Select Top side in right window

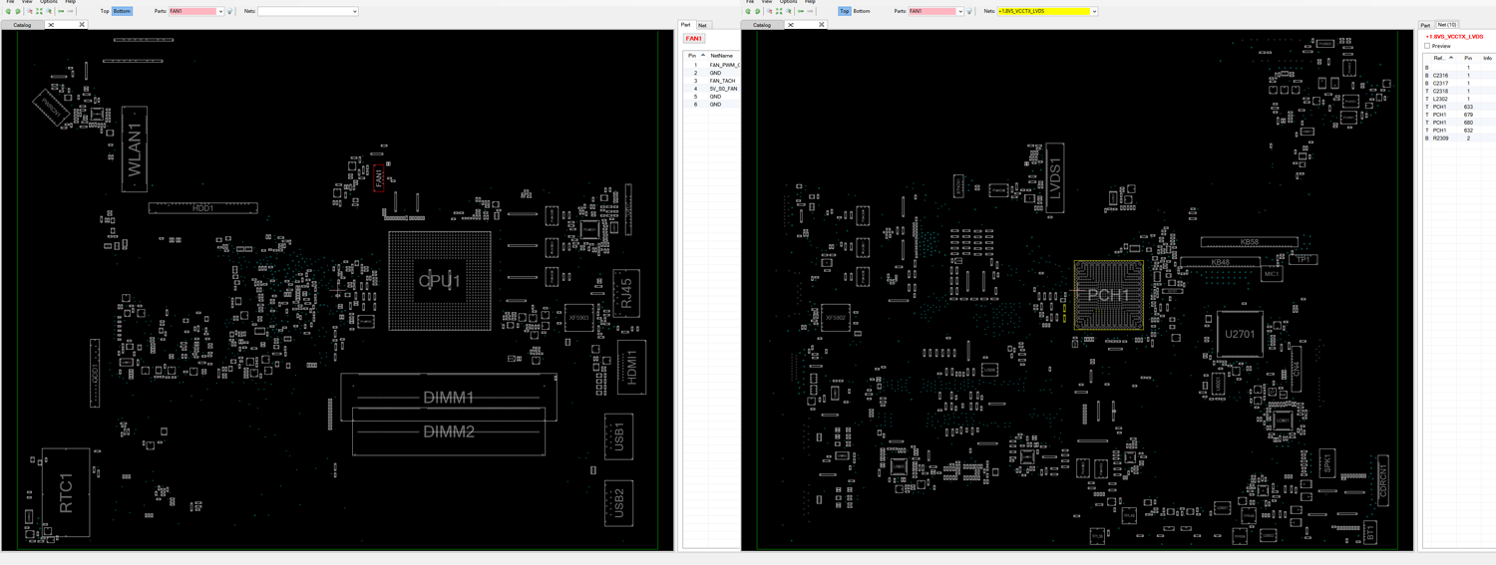pos(845,11)
